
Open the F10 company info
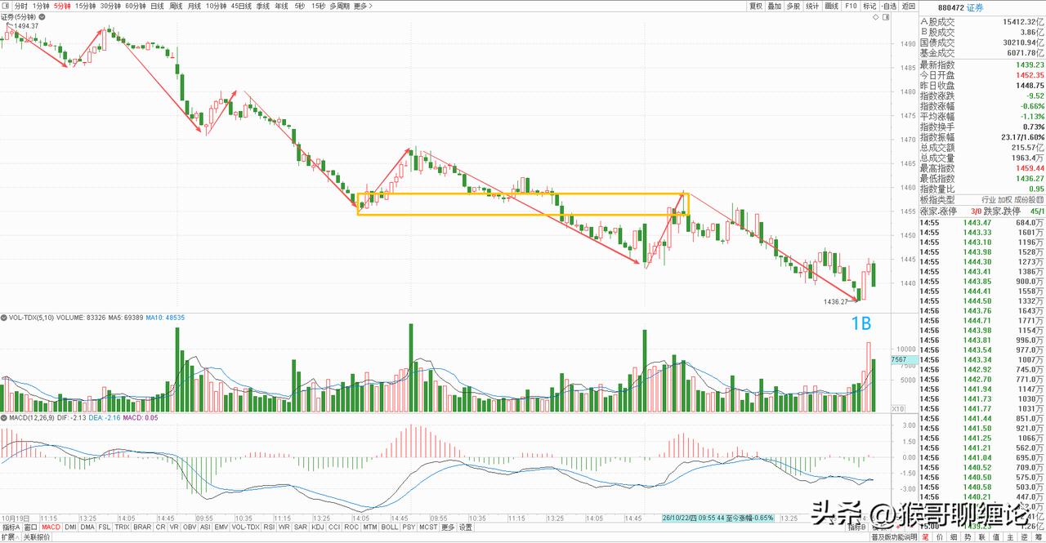(852, 6)
